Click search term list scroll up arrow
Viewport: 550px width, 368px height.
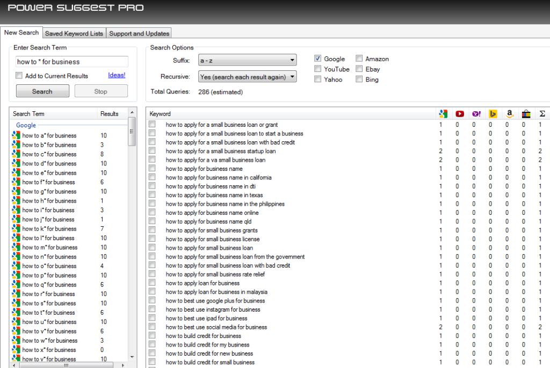(132, 113)
